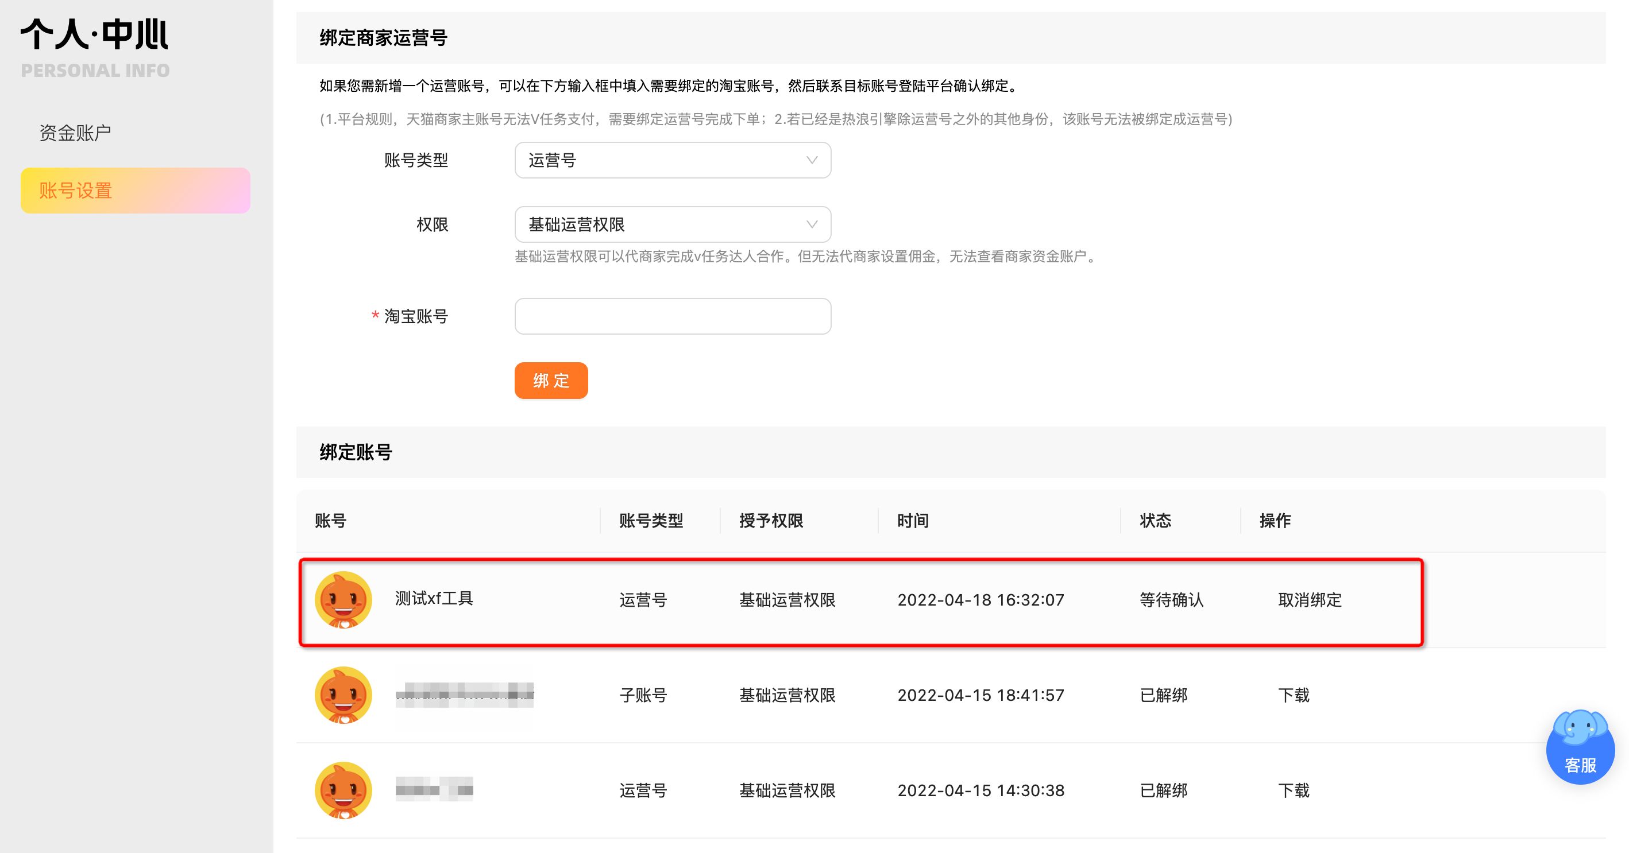Image resolution: width=1629 pixels, height=853 pixels.
Task: Click the chevron arrow of 权限 dropdown
Action: coord(812,224)
